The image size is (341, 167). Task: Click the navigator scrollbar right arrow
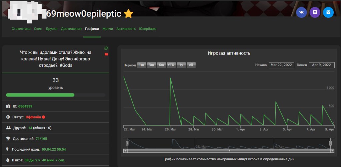click(x=332, y=151)
